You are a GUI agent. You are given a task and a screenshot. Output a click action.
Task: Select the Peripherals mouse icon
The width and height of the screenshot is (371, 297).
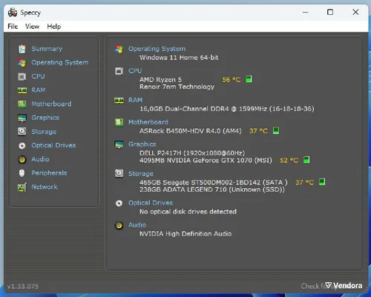click(22, 173)
